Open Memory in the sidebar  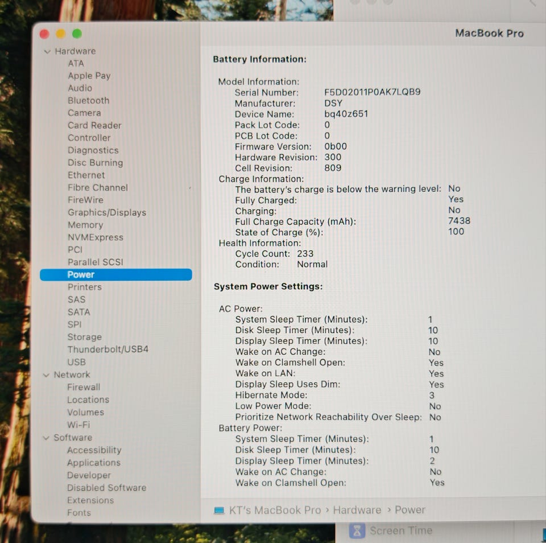[85, 225]
